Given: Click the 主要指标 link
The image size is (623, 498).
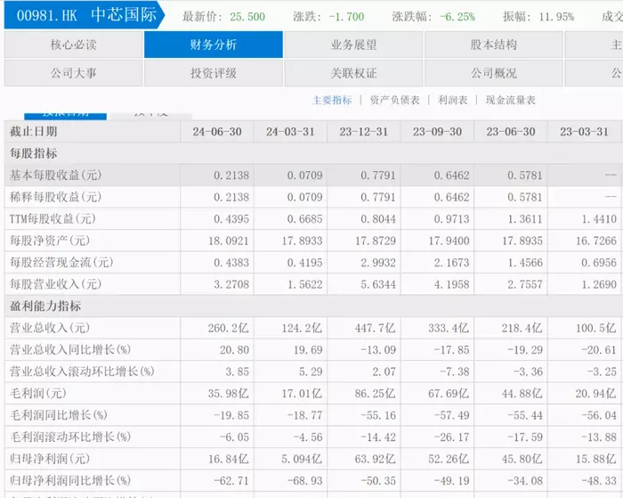Looking at the screenshot, I should coord(332,101).
